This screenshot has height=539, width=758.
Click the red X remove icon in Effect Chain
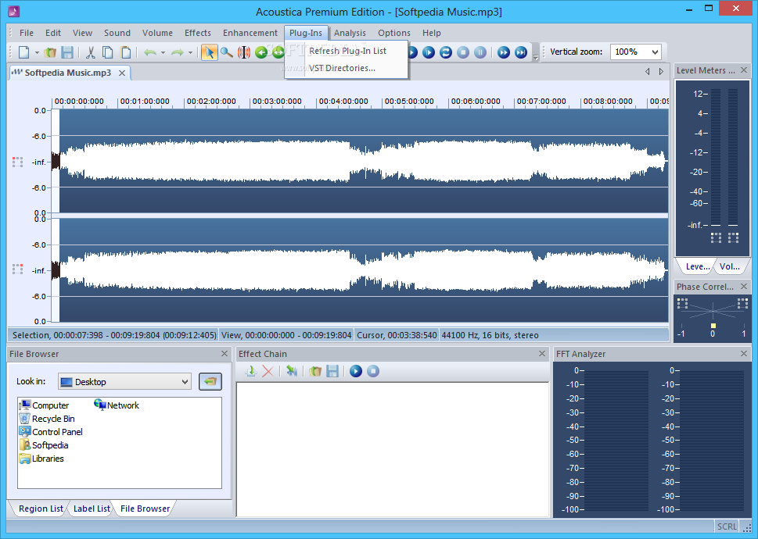click(x=268, y=370)
